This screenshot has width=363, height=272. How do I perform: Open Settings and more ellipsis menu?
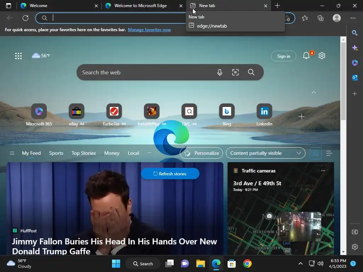coord(353,18)
